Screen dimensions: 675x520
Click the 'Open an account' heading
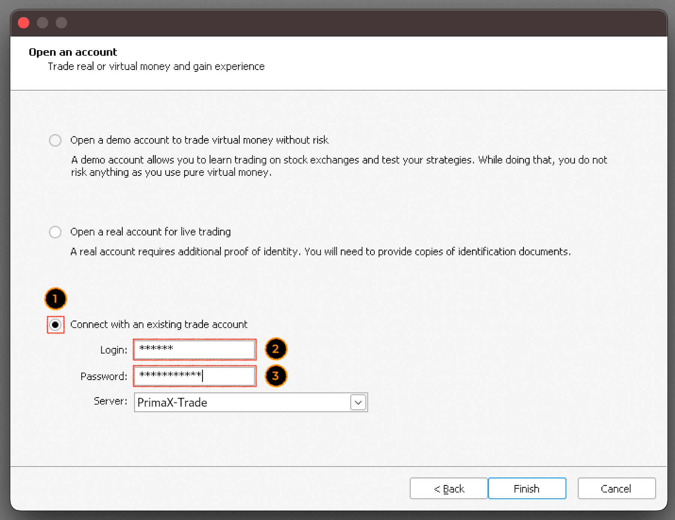pyautogui.click(x=73, y=52)
